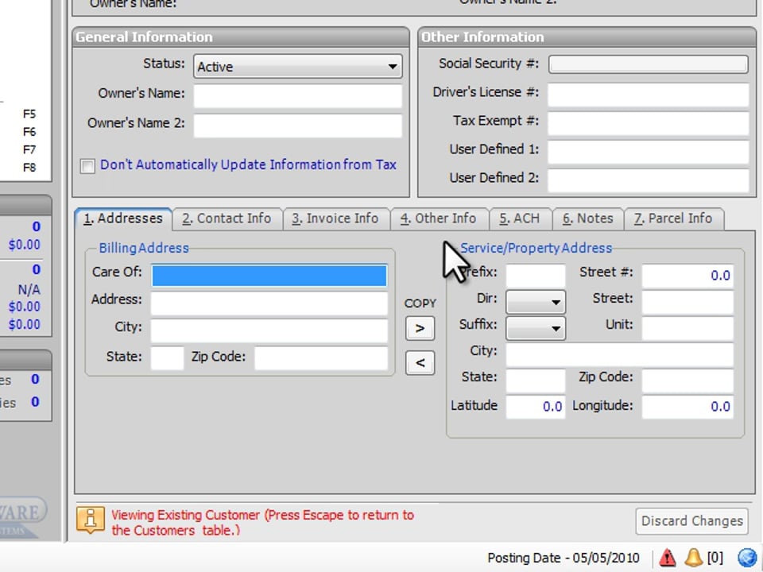
Task: Click the Service Address State field
Action: [536, 381]
